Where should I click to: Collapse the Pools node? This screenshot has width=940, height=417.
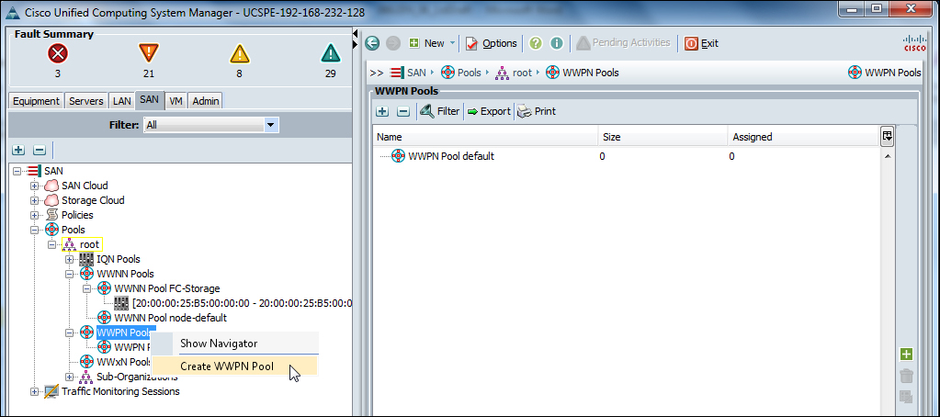[34, 230]
